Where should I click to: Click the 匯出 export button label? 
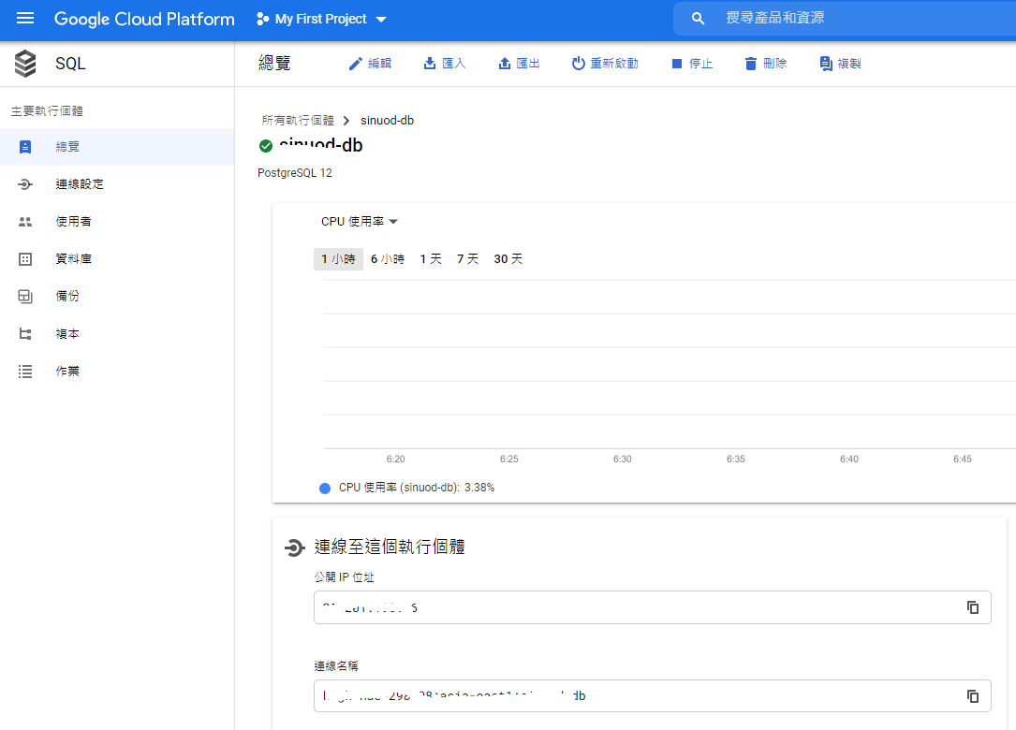click(528, 64)
